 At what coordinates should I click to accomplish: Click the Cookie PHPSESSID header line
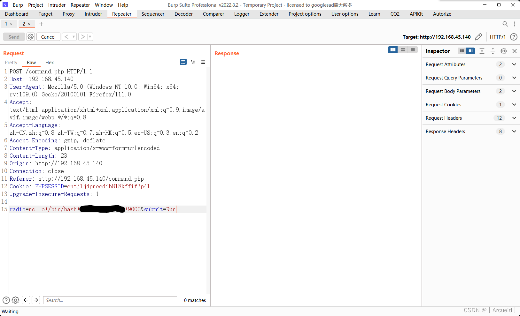(80, 186)
